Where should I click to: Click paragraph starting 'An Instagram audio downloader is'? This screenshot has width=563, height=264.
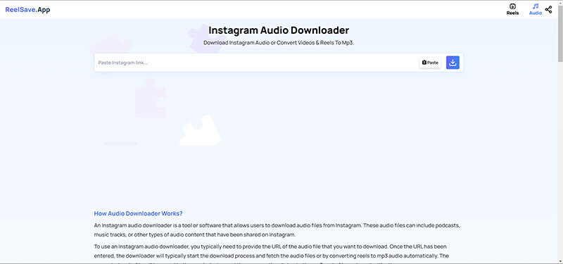(x=277, y=230)
